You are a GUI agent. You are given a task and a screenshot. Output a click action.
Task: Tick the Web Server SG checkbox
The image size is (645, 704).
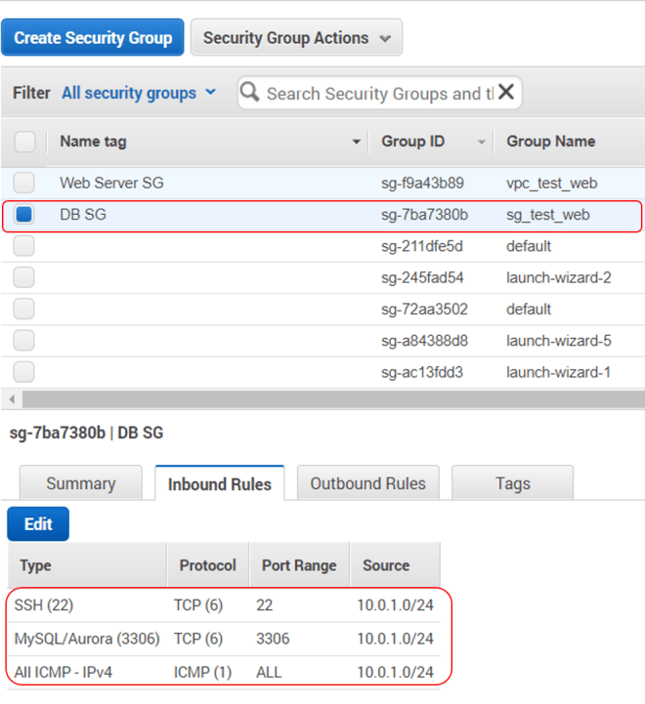pos(24,183)
